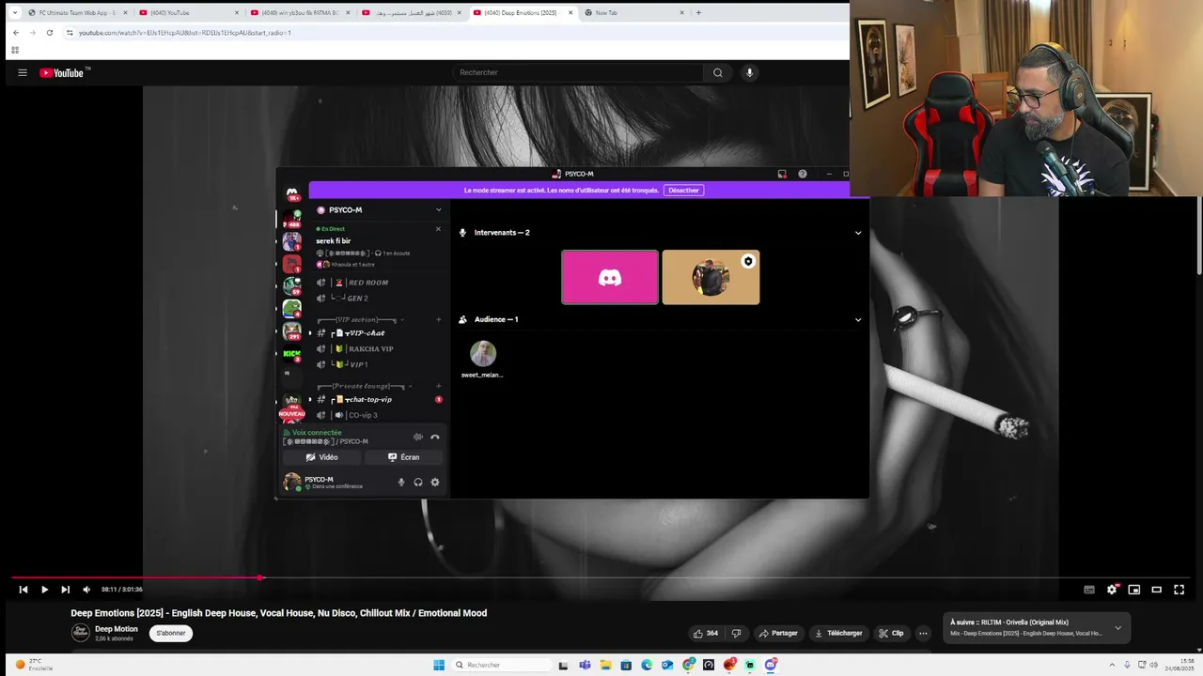Deafen with Discord headphones icon

pyautogui.click(x=418, y=483)
